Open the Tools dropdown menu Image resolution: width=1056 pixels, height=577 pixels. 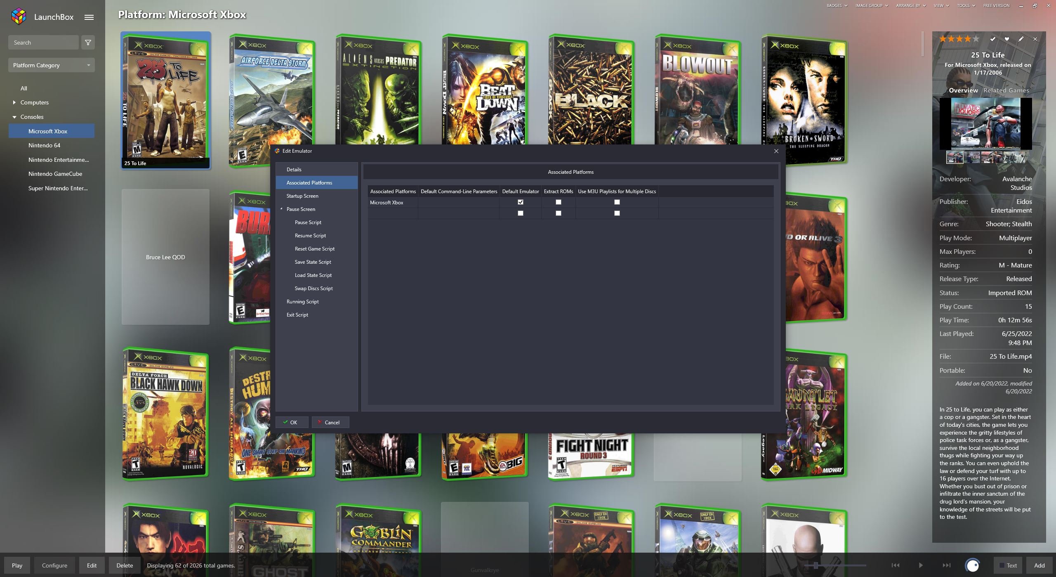966,5
